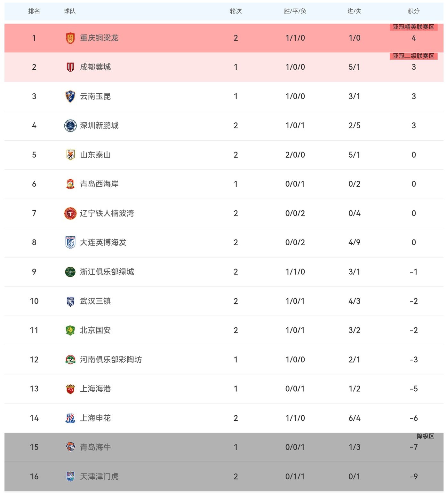The height and width of the screenshot is (493, 448).
Task: Click the 山东泰山 team crest
Action: point(70,155)
